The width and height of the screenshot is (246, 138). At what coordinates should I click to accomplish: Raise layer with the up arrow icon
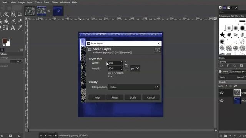coord(230,136)
